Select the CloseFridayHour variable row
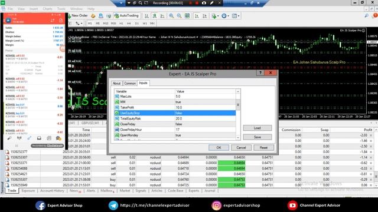 pos(175,130)
